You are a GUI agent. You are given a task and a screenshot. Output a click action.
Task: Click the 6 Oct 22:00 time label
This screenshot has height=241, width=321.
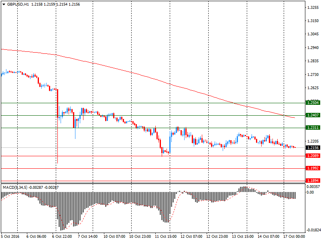tap(62, 237)
